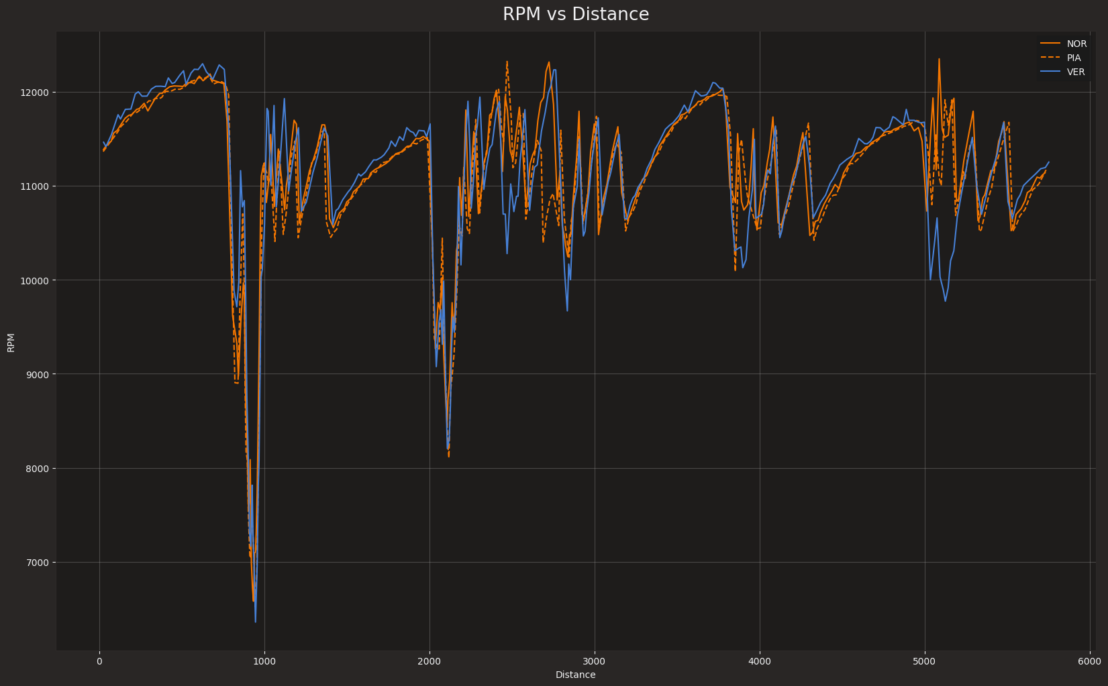The width and height of the screenshot is (1108, 686).
Task: Click the RPM y-axis label
Action: (x=11, y=342)
